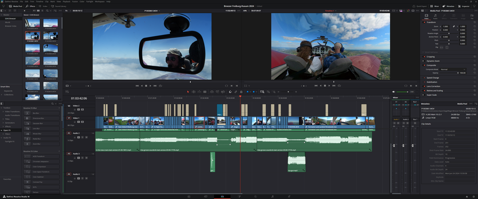
Task: Toggle the position lock padlock icon
Action: (241, 92)
